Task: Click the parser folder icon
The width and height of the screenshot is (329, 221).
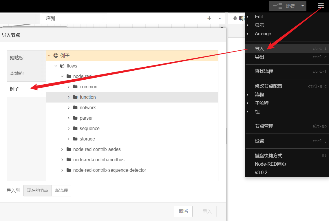Action: point(75,118)
